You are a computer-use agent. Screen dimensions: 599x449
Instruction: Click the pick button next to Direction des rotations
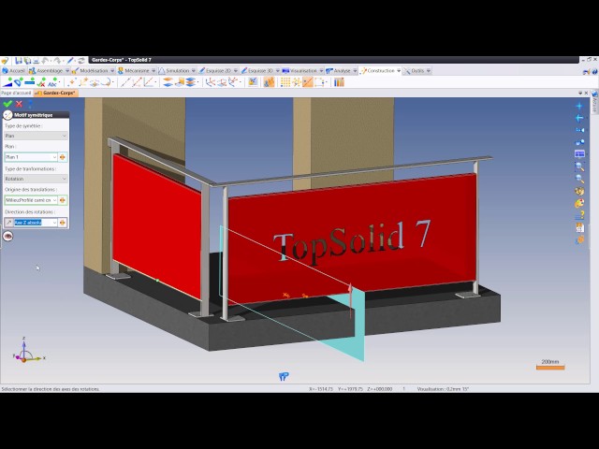point(63,223)
